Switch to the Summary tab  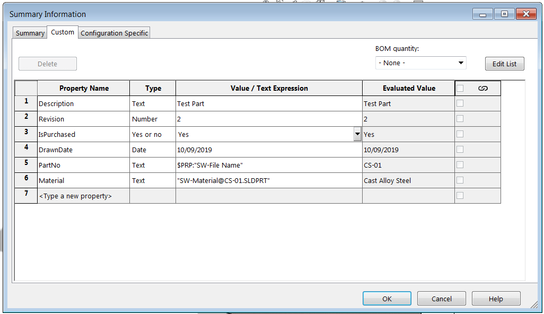[30, 32]
